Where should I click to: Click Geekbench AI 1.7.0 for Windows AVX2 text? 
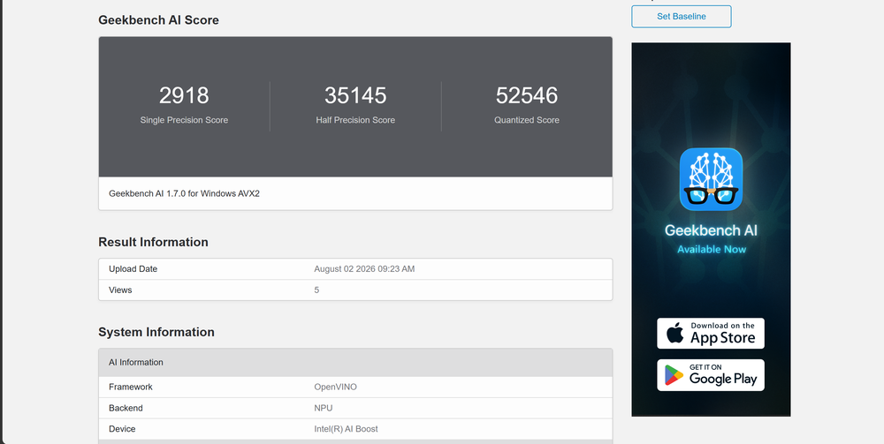[x=185, y=193]
